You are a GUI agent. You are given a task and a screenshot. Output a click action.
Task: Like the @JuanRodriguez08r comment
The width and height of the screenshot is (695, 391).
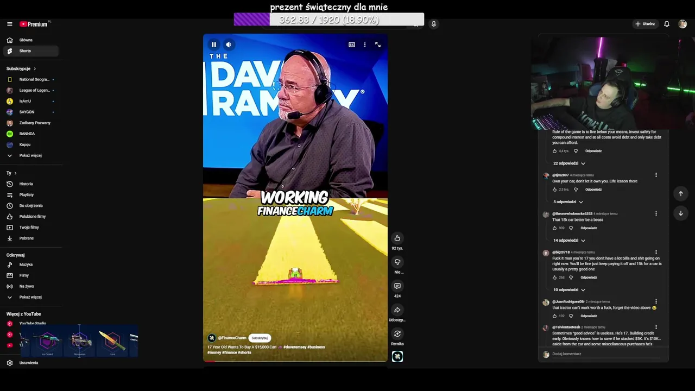[555, 316]
